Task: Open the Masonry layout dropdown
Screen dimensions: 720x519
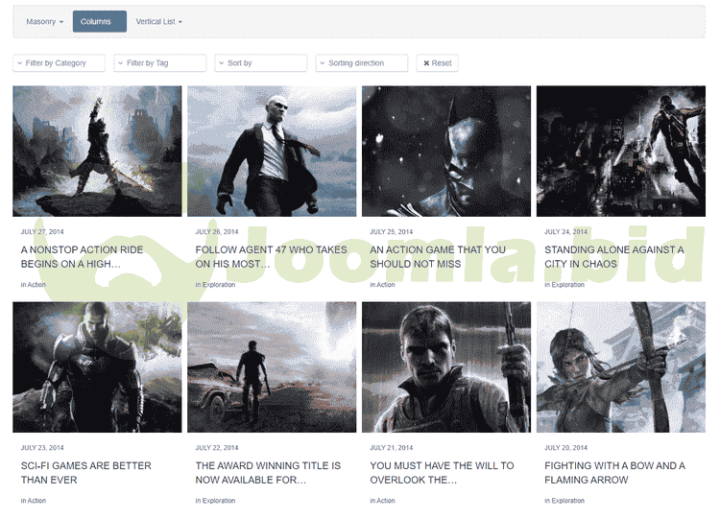Action: 45,21
